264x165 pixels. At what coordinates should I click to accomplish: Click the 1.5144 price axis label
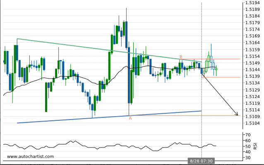tap(252, 69)
